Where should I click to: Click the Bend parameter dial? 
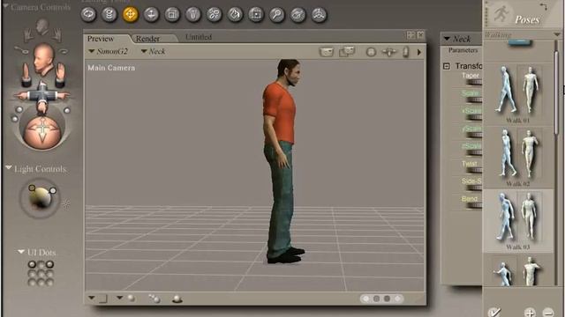pos(475,205)
